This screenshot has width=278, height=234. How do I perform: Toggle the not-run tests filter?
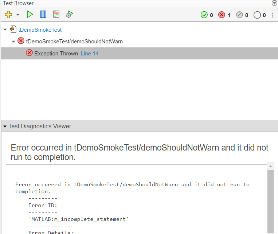257,15
